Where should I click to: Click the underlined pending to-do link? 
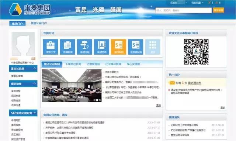pyautogui.click(x=195, y=83)
